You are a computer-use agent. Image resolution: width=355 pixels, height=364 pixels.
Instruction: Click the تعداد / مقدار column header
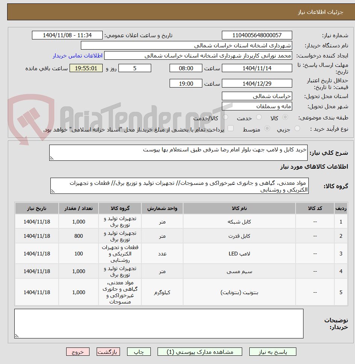coord(79,208)
